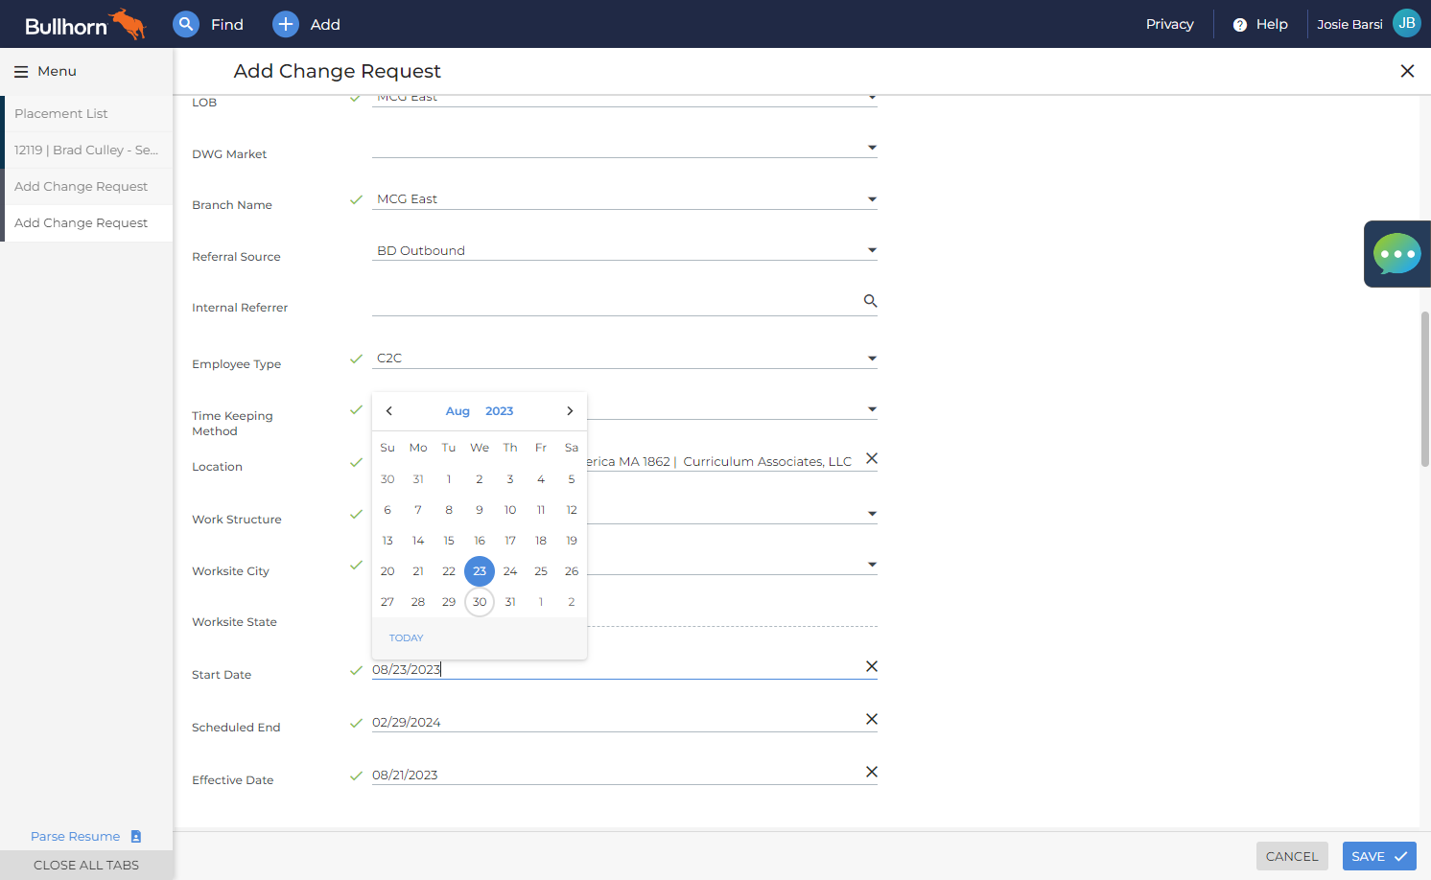Viewport: 1431px width, 880px height.
Task: Click the 2023 year label
Action: (x=500, y=411)
